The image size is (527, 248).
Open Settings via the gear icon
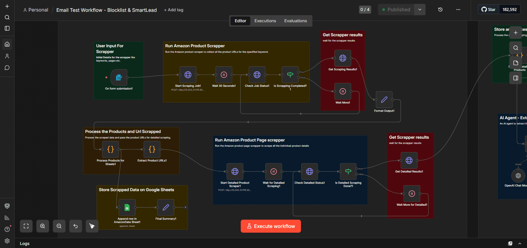(7, 241)
